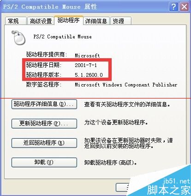Click the 返回驱动程序(R) button
The image size is (191, 196).
click(44, 143)
